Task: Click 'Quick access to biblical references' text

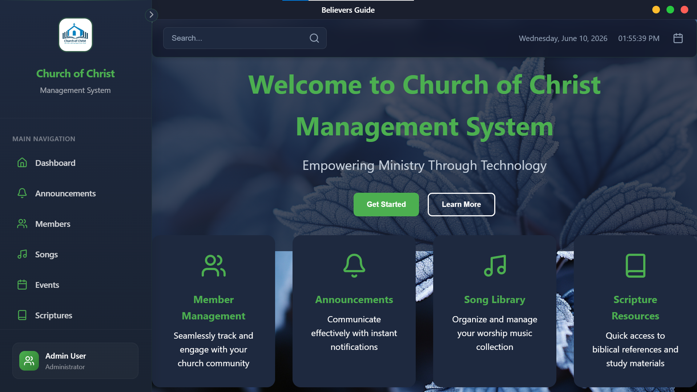Action: [635, 349]
